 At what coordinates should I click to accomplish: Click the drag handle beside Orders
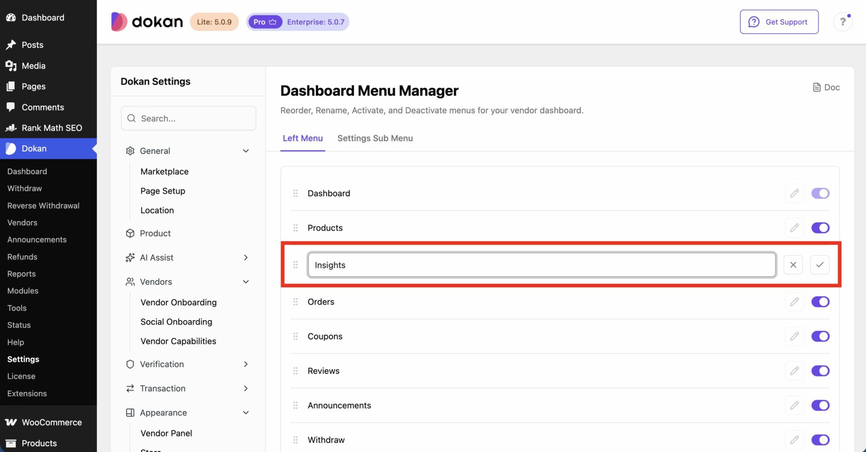295,302
